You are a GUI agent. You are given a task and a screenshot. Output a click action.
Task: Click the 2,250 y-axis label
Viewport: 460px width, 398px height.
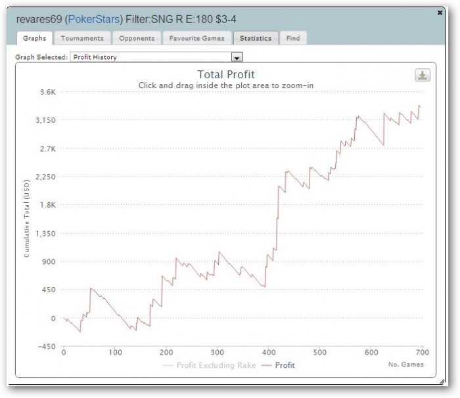45,177
